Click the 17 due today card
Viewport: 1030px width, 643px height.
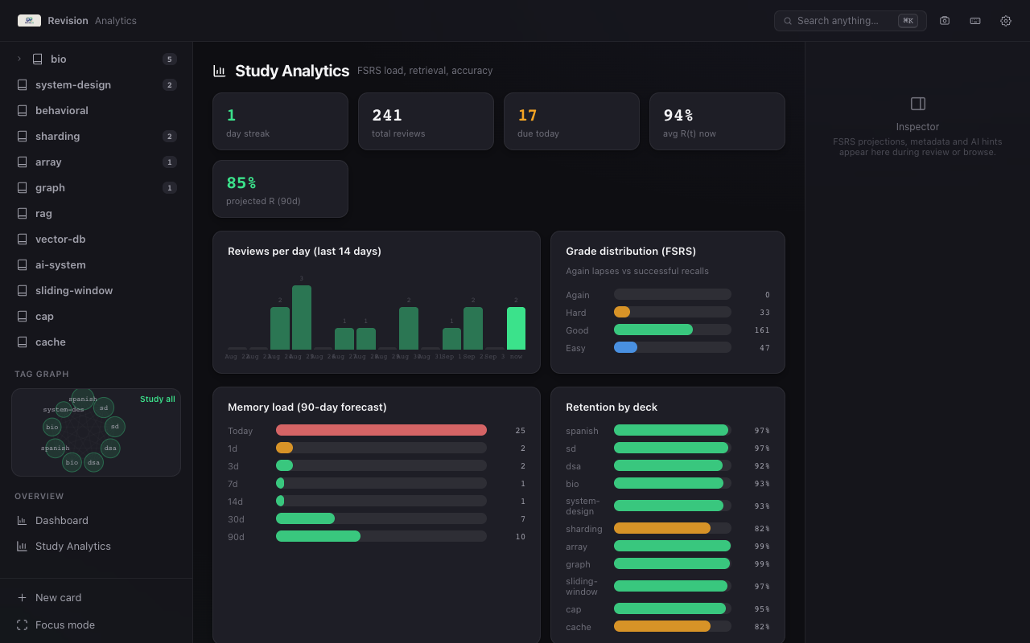(571, 121)
